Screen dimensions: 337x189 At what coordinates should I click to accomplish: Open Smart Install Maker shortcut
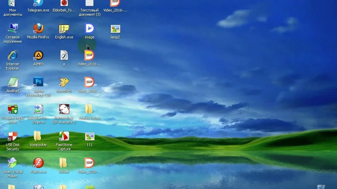[13, 168]
